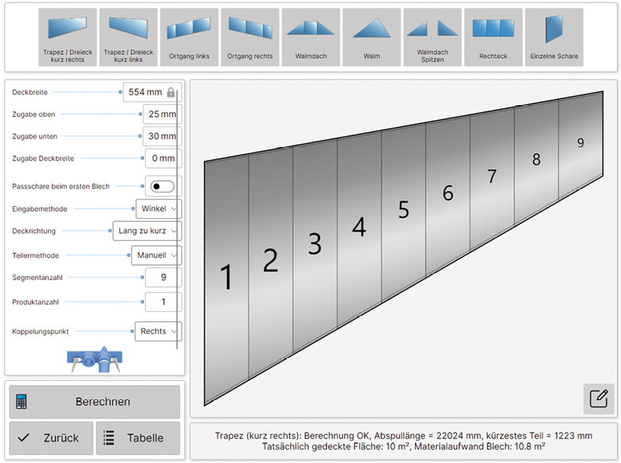Select the Walm triangle shape
The height and width of the screenshot is (463, 621).
click(x=372, y=37)
